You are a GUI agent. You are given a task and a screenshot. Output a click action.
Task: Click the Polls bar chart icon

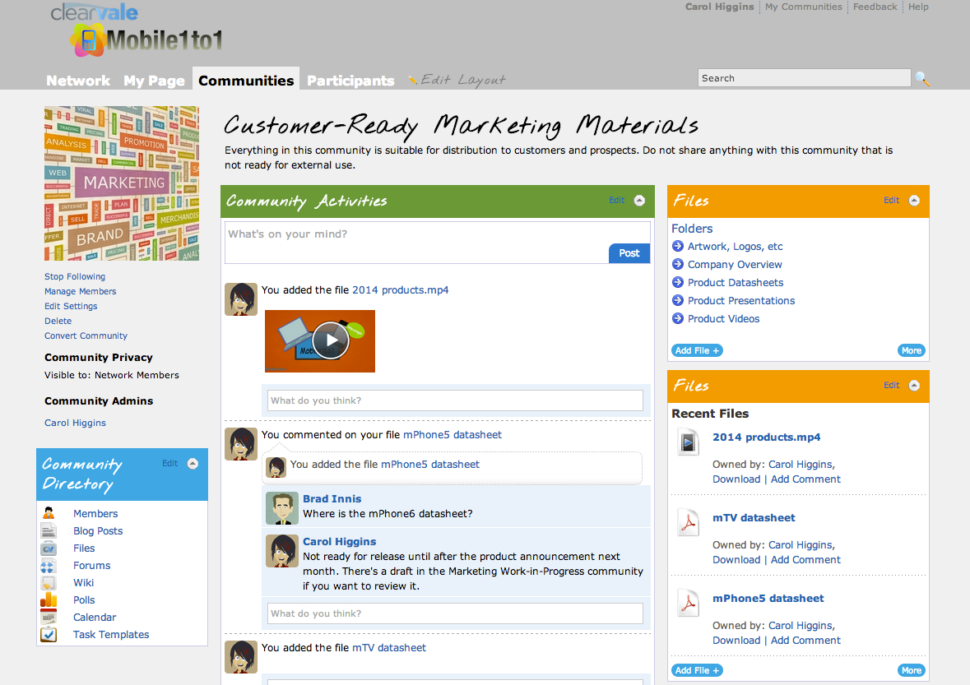[49, 599]
